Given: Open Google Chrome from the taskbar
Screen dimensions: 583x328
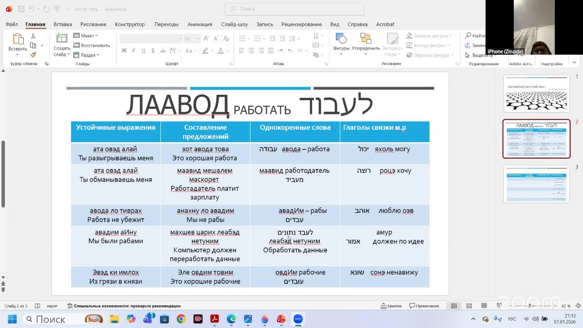Looking at the screenshot, I should tap(181, 319).
